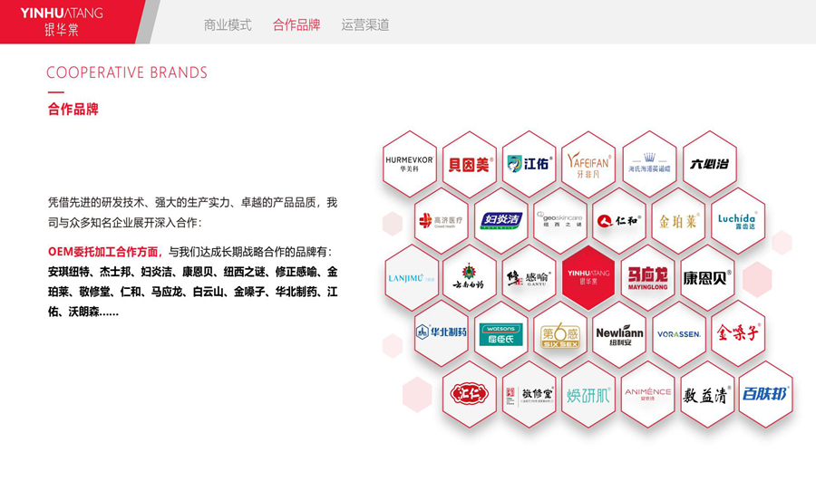Image resolution: width=816 pixels, height=500 pixels.
Task: Open the 马应龙 MAYINGLONG logo
Action: coord(648,278)
